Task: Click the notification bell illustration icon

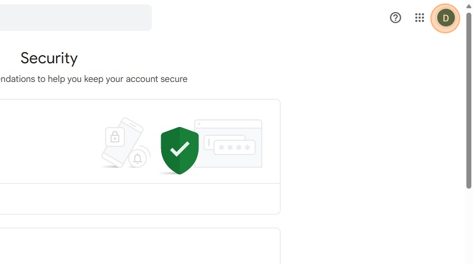Action: 137,159
